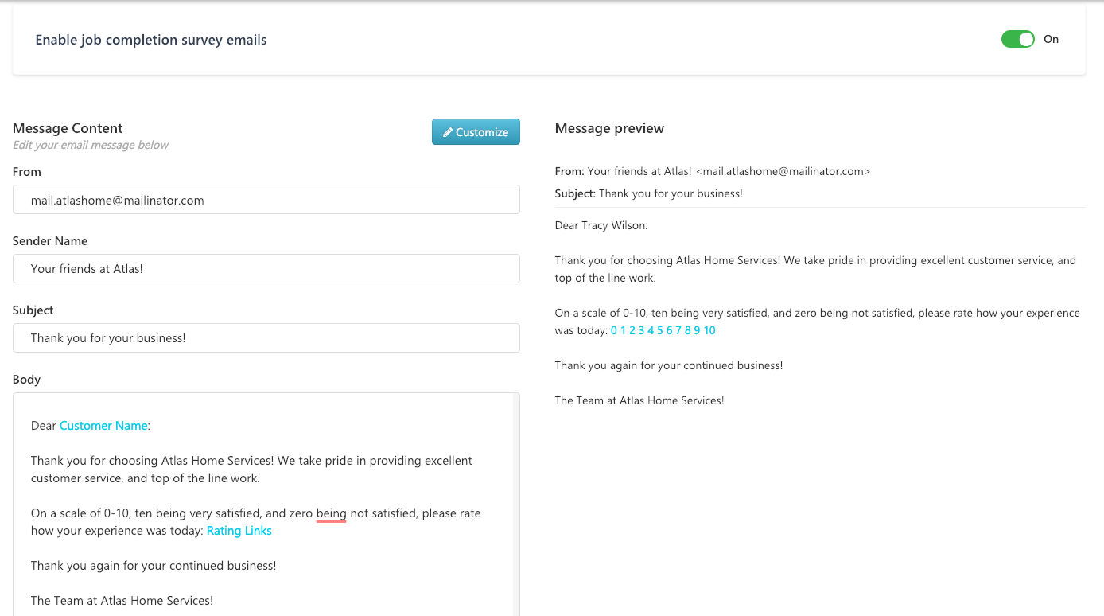Click the Customize button

click(476, 132)
